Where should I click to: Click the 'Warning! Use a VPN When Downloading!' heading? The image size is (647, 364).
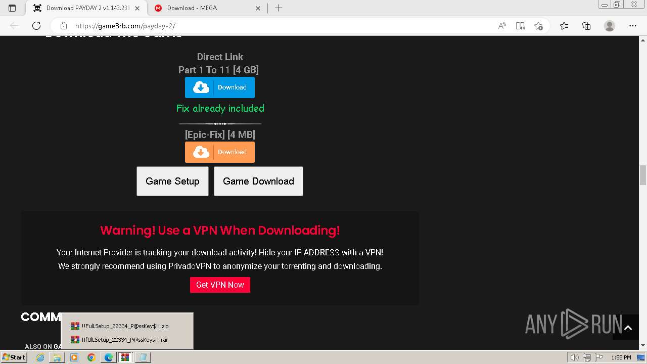point(220,231)
